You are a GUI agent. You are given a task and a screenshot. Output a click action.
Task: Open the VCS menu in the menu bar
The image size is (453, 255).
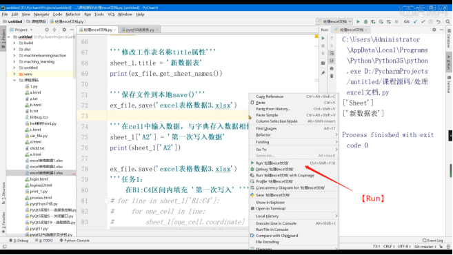111,14
